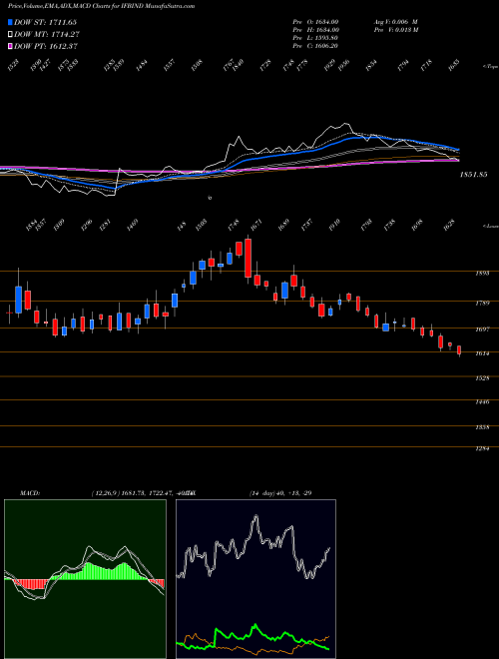Viewport: 499px width, 659px height.
Task: Click the tall blue candlestick at the chart start
Action: 19,300
